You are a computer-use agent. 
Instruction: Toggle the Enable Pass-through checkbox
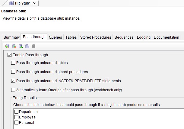point(9,55)
